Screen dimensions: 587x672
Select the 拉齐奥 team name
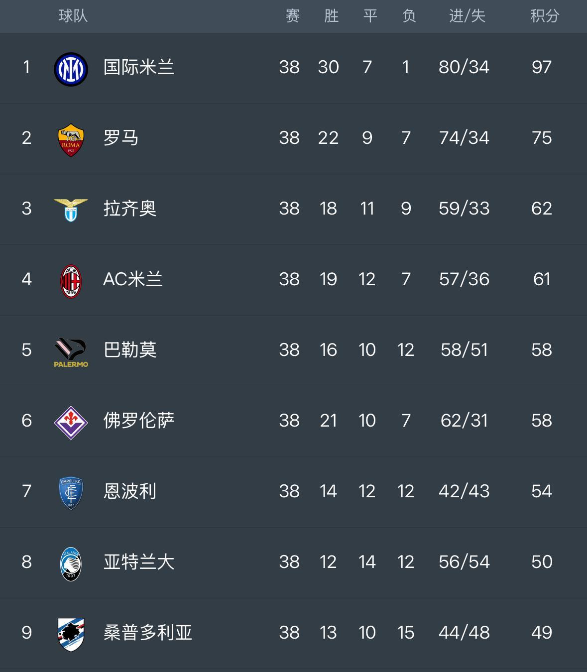(129, 209)
